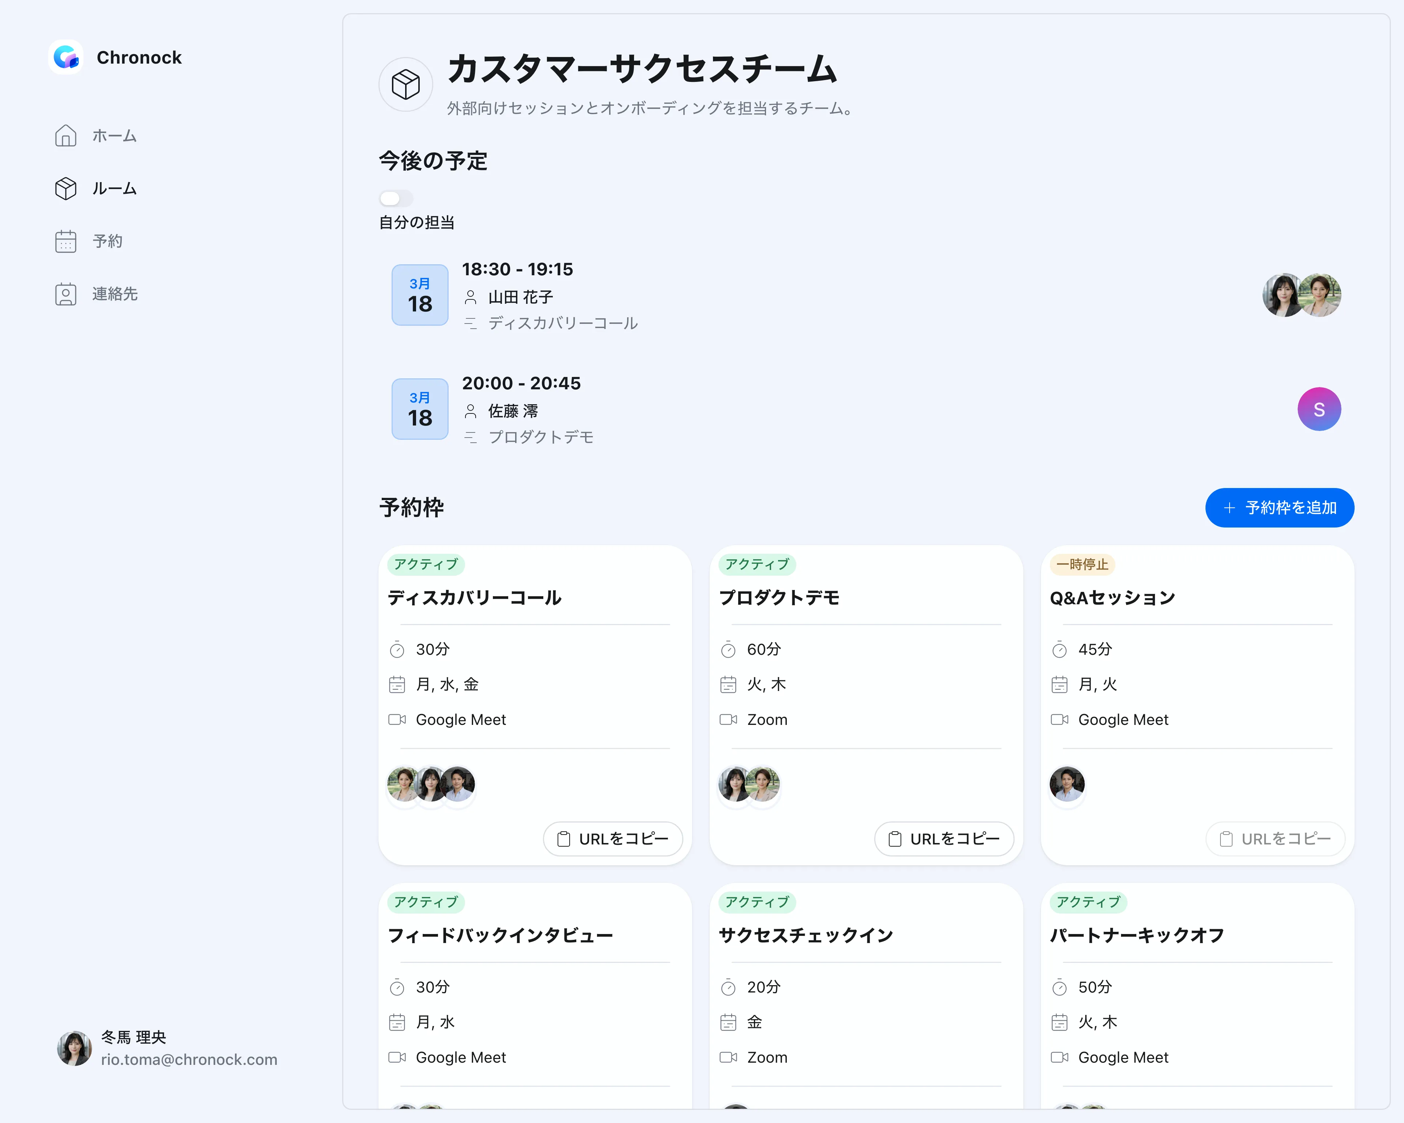Click the home icon in sidebar
The height and width of the screenshot is (1123, 1404).
click(x=66, y=136)
